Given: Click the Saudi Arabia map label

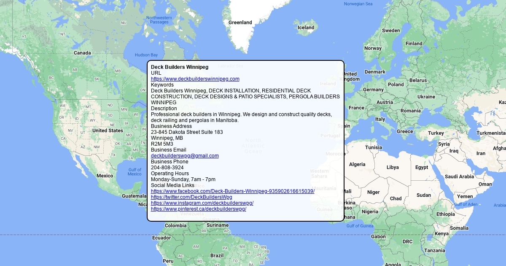Looking at the screenshot, I should pyautogui.click(x=459, y=176).
